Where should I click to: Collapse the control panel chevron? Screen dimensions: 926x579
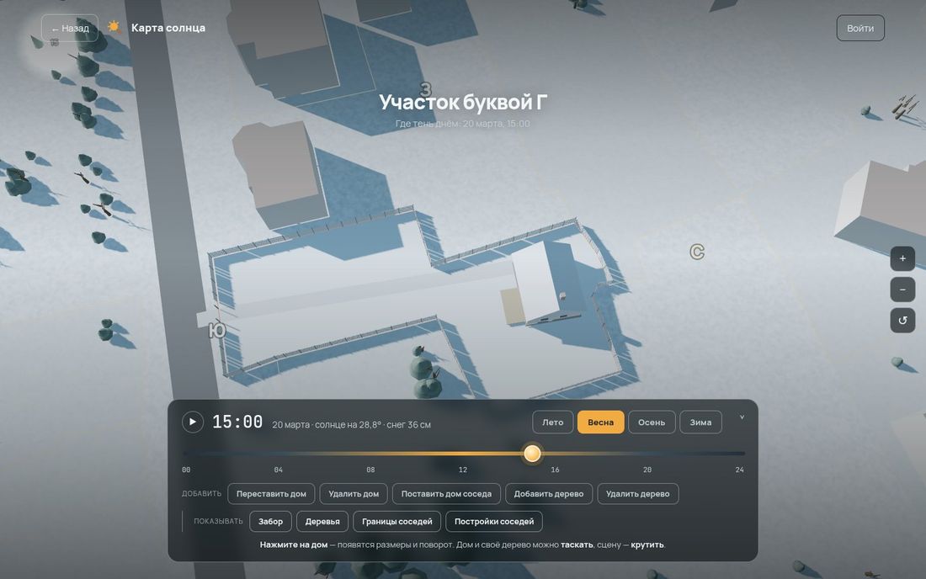742,417
